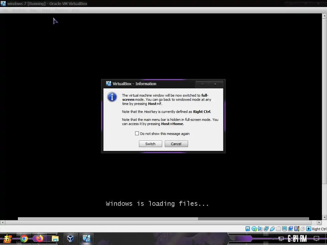Click the Switch button in the dialog
The height and width of the screenshot is (245, 327).
coord(150,144)
